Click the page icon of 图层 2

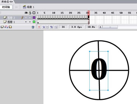[5, 18]
